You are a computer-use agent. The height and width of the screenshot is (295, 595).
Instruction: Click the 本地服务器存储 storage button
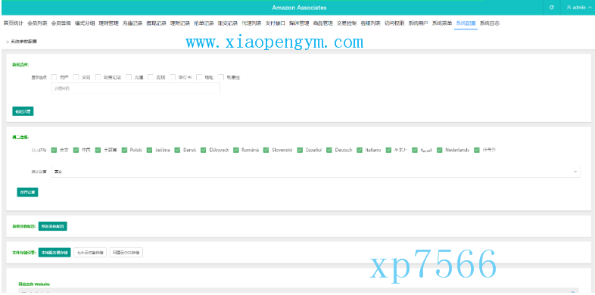click(55, 253)
